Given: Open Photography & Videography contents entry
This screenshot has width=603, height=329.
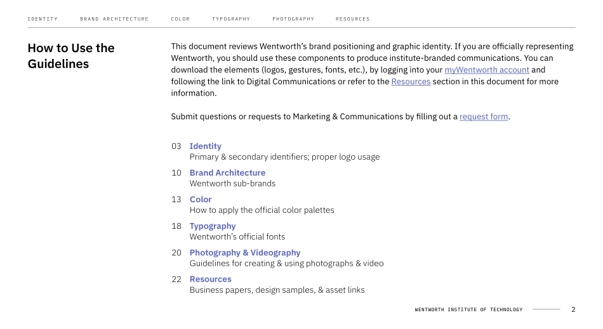Looking at the screenshot, I should (x=245, y=253).
